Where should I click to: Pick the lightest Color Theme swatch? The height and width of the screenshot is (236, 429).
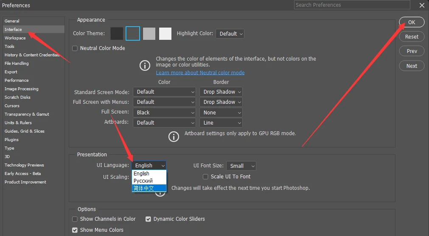[x=165, y=33]
